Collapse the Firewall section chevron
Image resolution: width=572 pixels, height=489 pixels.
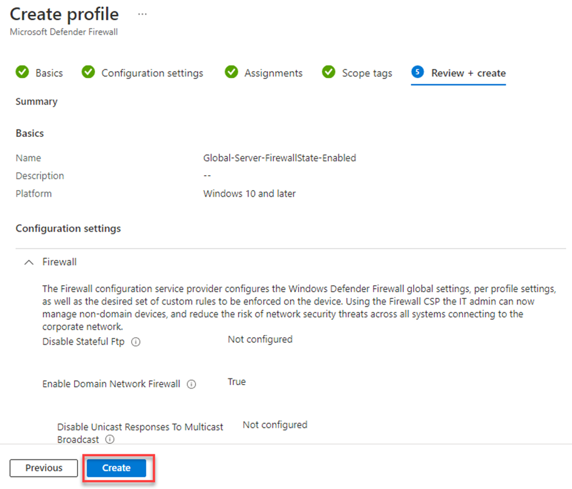pyautogui.click(x=29, y=262)
